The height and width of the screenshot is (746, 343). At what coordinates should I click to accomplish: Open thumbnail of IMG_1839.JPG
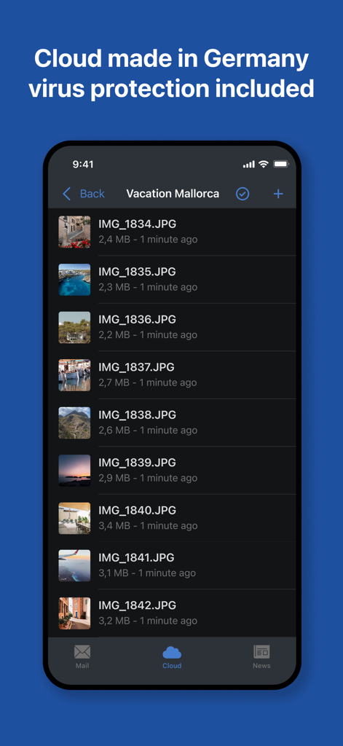coord(74,470)
